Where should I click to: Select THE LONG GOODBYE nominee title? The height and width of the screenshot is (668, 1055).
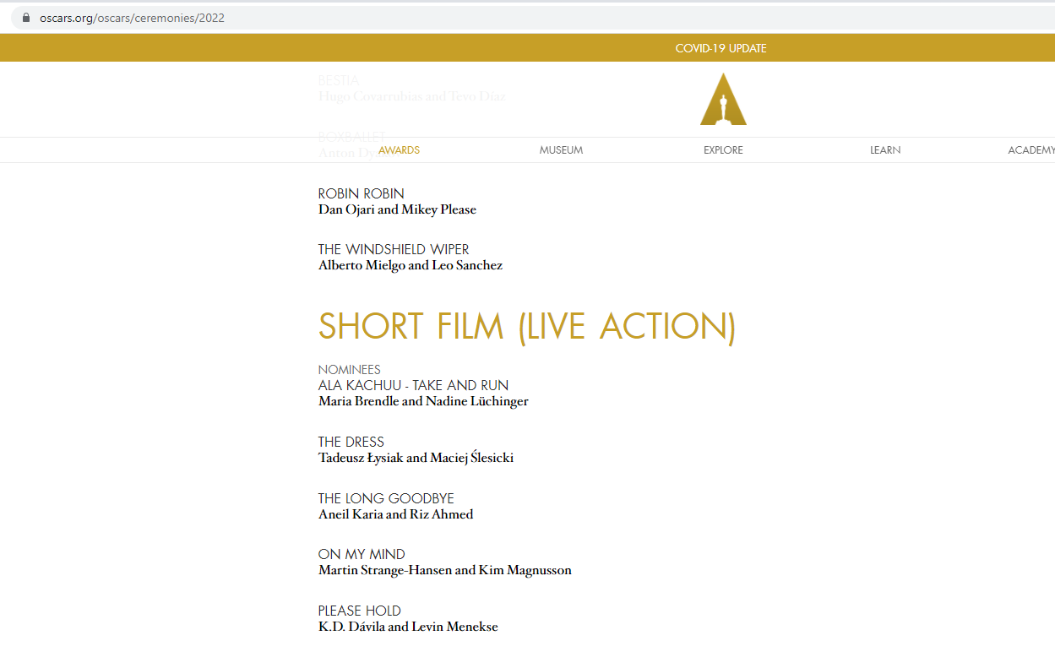(x=386, y=498)
